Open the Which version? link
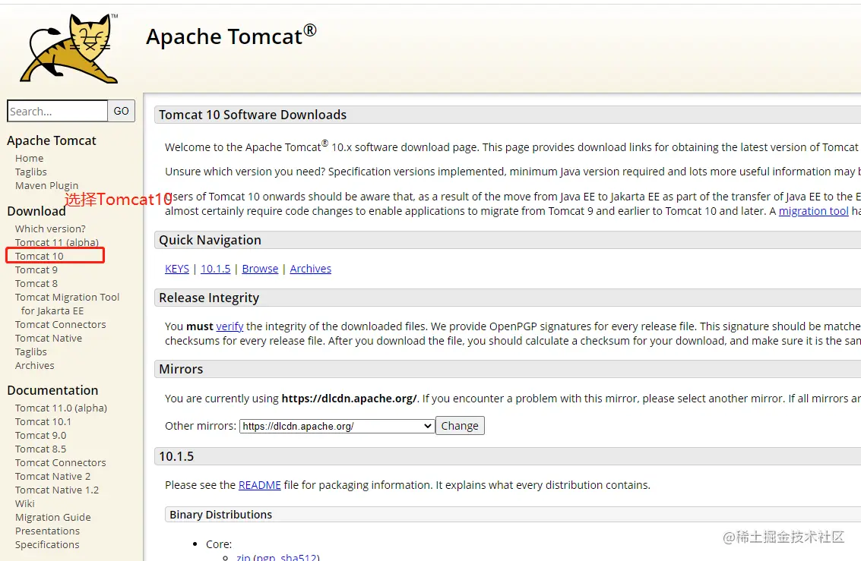The image size is (861, 561). [50, 228]
